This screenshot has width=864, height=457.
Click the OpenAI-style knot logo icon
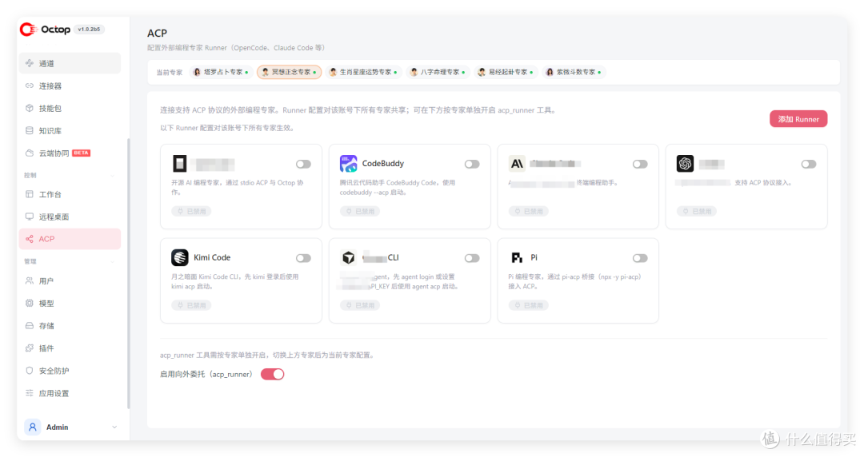pyautogui.click(x=685, y=164)
